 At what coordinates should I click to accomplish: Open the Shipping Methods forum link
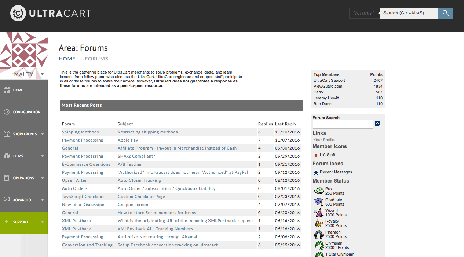click(x=80, y=132)
